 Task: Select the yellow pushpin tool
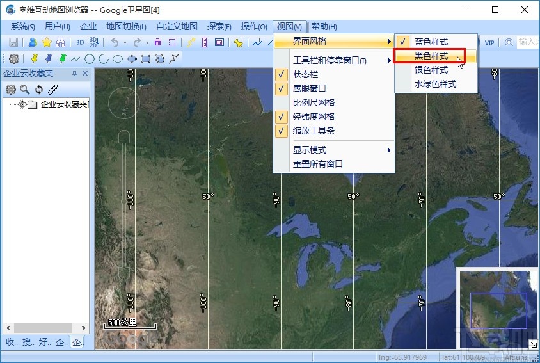(x=35, y=59)
